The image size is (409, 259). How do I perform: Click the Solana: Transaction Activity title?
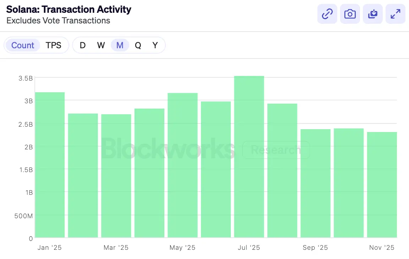coord(69,9)
